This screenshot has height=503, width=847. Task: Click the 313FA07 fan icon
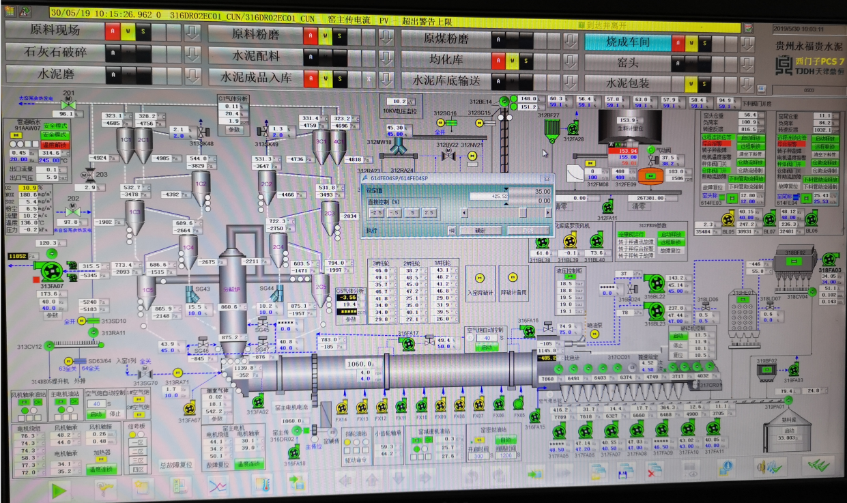click(x=51, y=271)
